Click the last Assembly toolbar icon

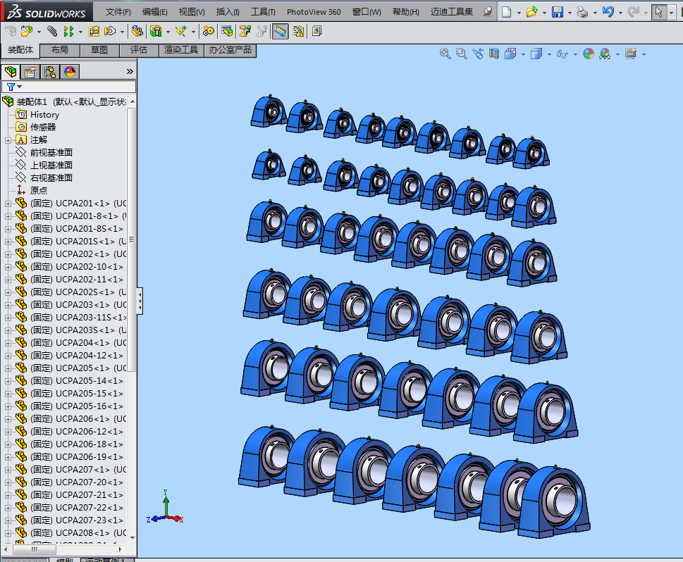(x=317, y=31)
